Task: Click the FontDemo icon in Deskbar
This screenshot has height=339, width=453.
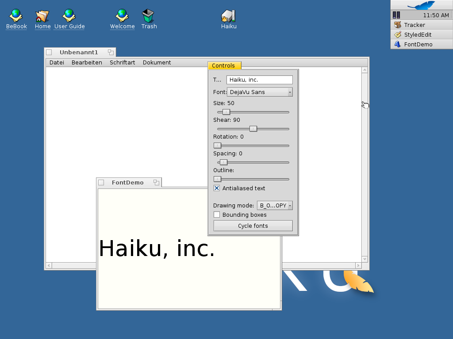Action: click(x=398, y=44)
